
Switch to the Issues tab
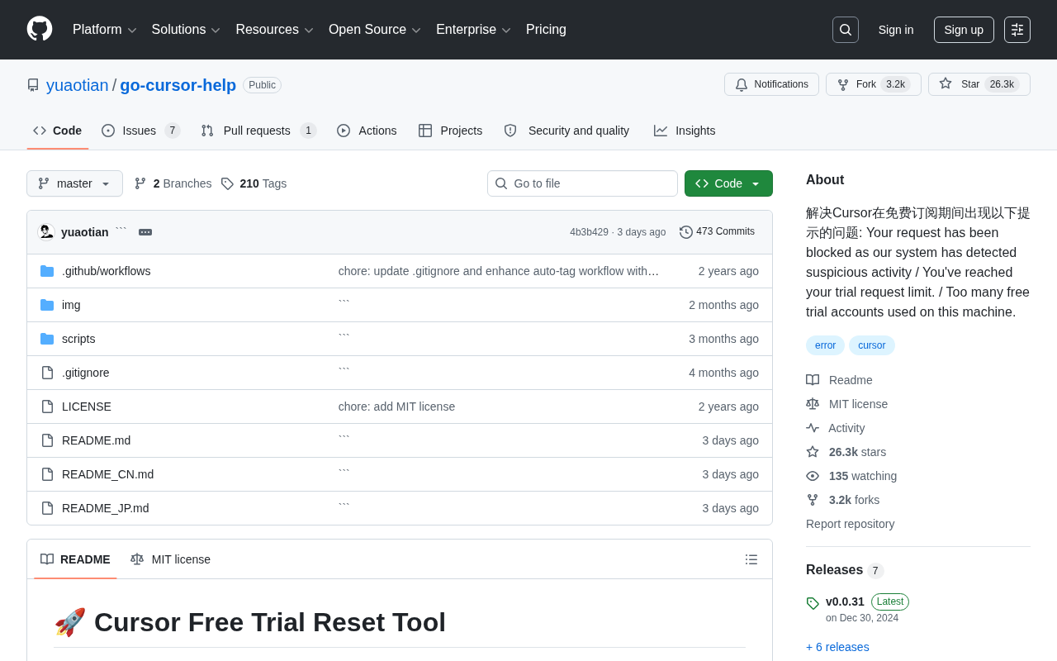tap(141, 131)
